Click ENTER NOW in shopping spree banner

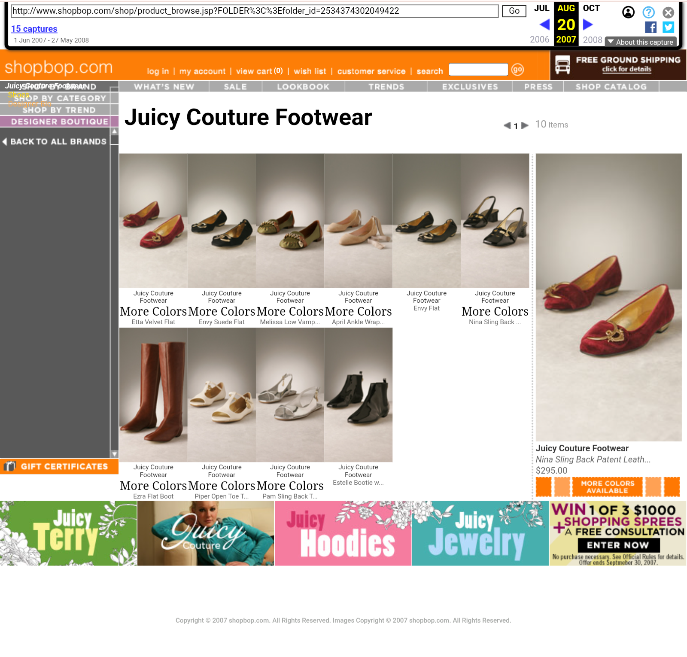click(x=618, y=545)
